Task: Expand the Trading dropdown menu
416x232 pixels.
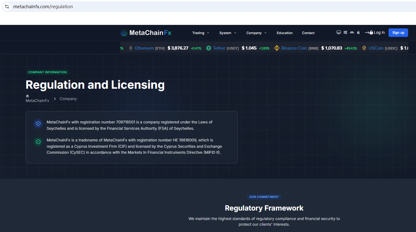Action: click(x=200, y=33)
